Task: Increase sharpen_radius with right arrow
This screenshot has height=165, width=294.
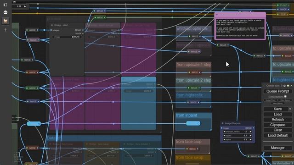Action: pyautogui.click(x=250, y=132)
